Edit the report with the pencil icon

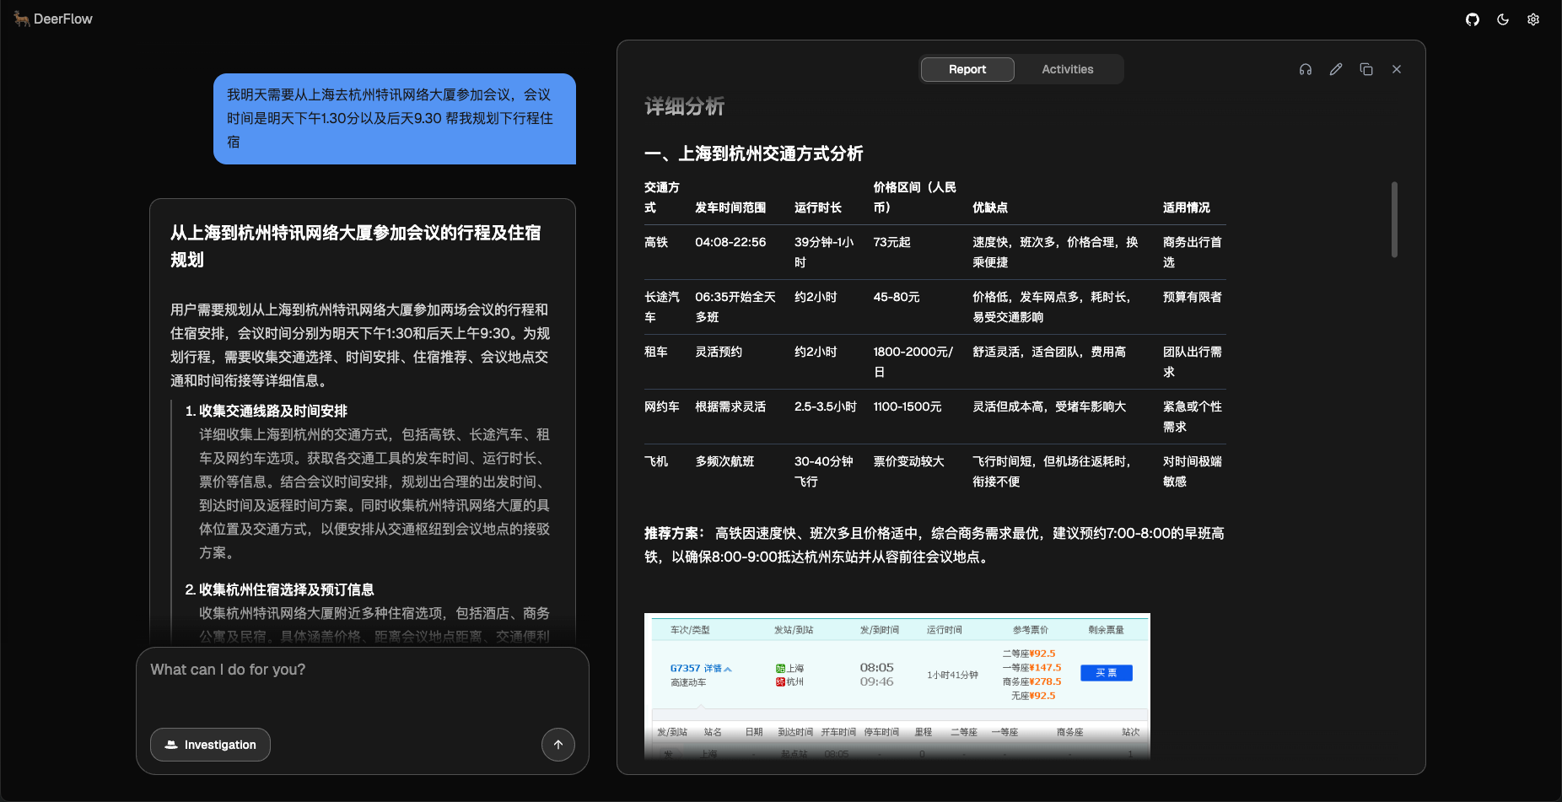(x=1336, y=69)
